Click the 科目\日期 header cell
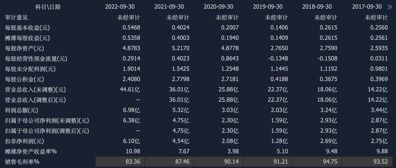Viewport: 396px width, 168px height. [48, 7]
